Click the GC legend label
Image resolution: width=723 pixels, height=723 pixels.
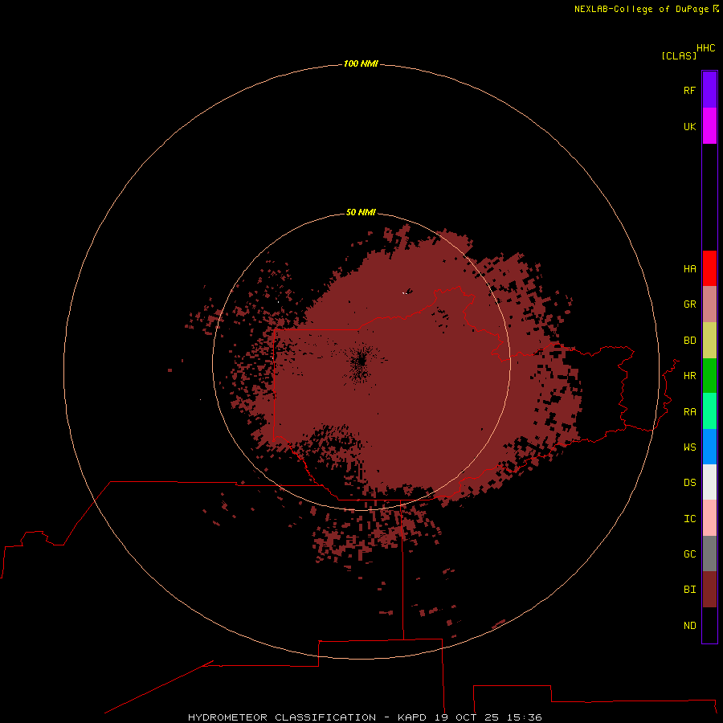(x=689, y=554)
